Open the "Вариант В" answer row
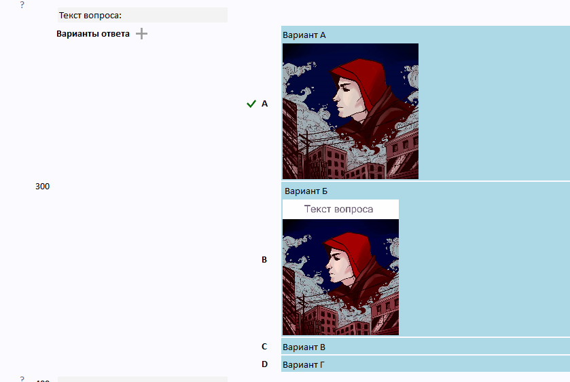This screenshot has height=382, width=570. pos(425,347)
